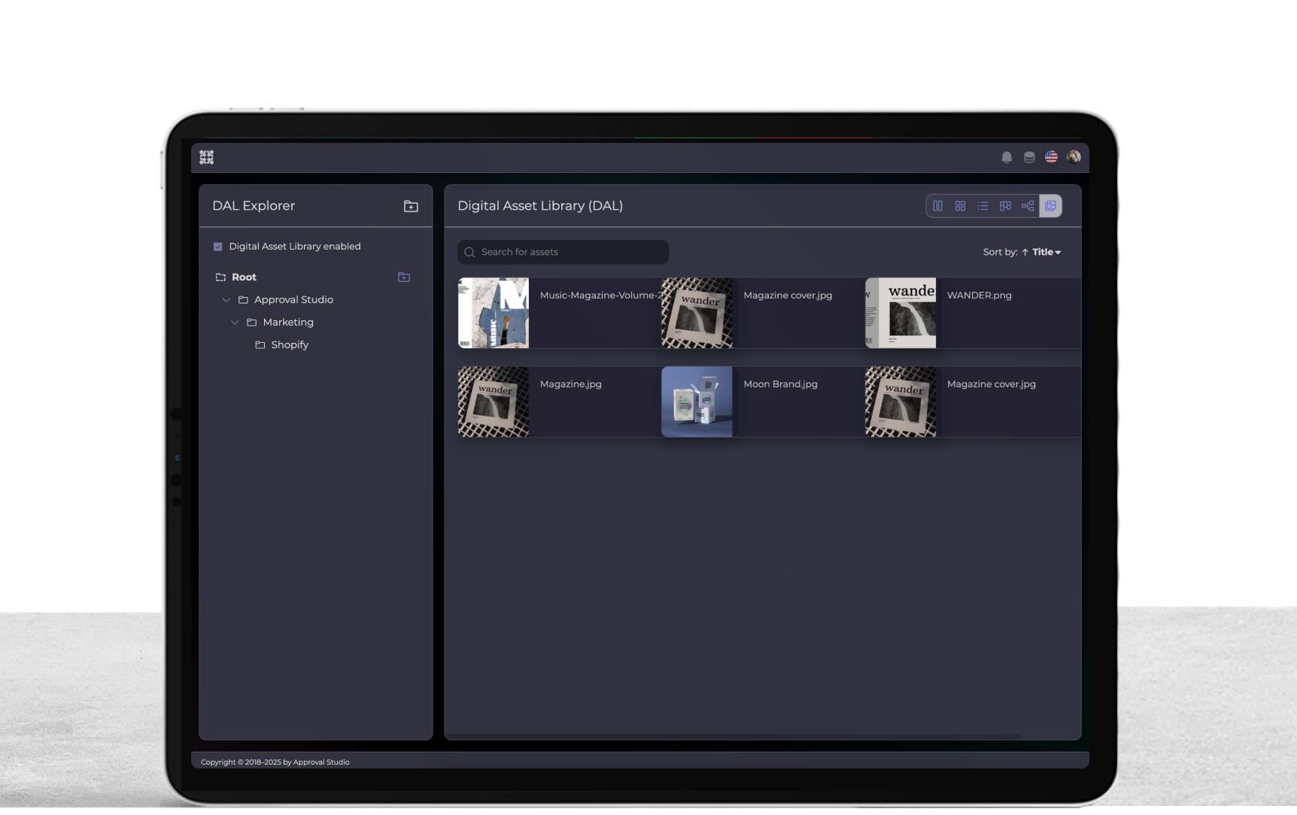The image size is (1297, 815).
Task: Open the Moon Brand.jpg thumbnail
Action: (x=697, y=402)
